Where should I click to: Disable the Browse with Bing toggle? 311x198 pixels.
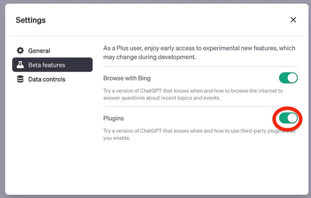[288, 78]
